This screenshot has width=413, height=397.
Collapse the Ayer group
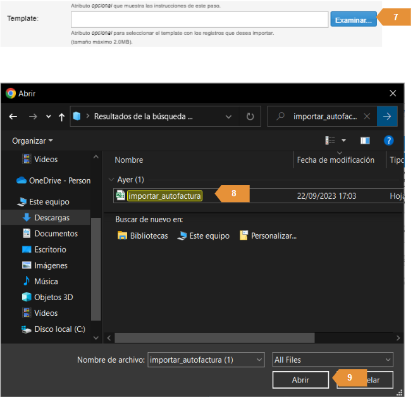point(111,180)
